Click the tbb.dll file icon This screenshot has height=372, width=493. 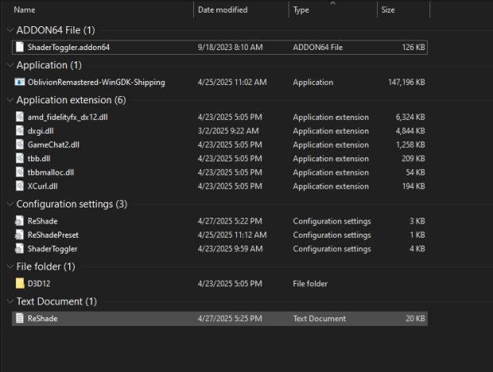coord(20,158)
